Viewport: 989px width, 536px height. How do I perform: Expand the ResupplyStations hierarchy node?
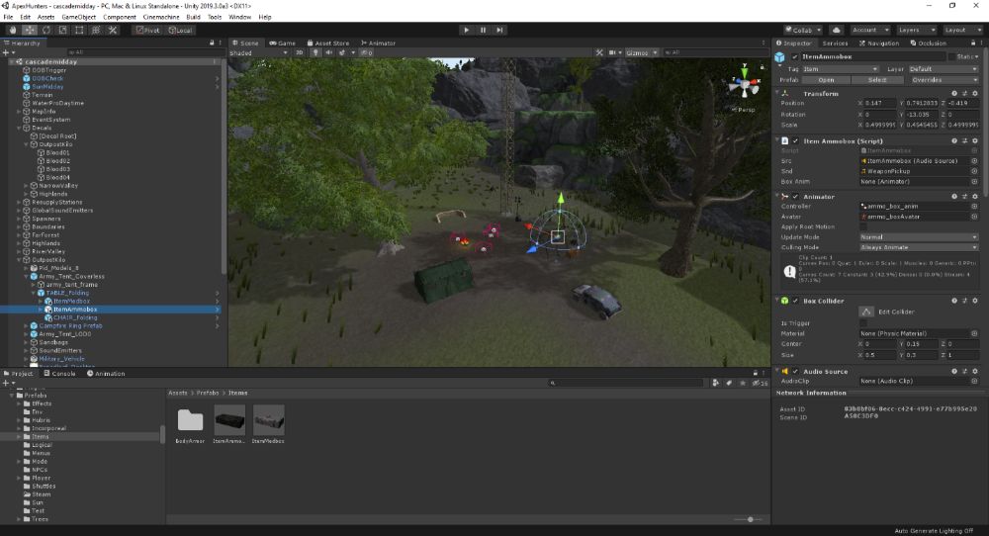20,203
